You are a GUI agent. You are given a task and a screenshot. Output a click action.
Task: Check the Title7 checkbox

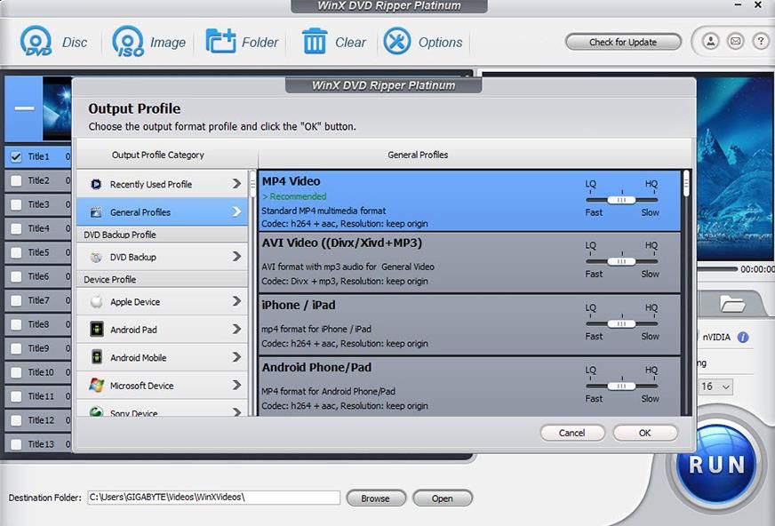(x=16, y=300)
